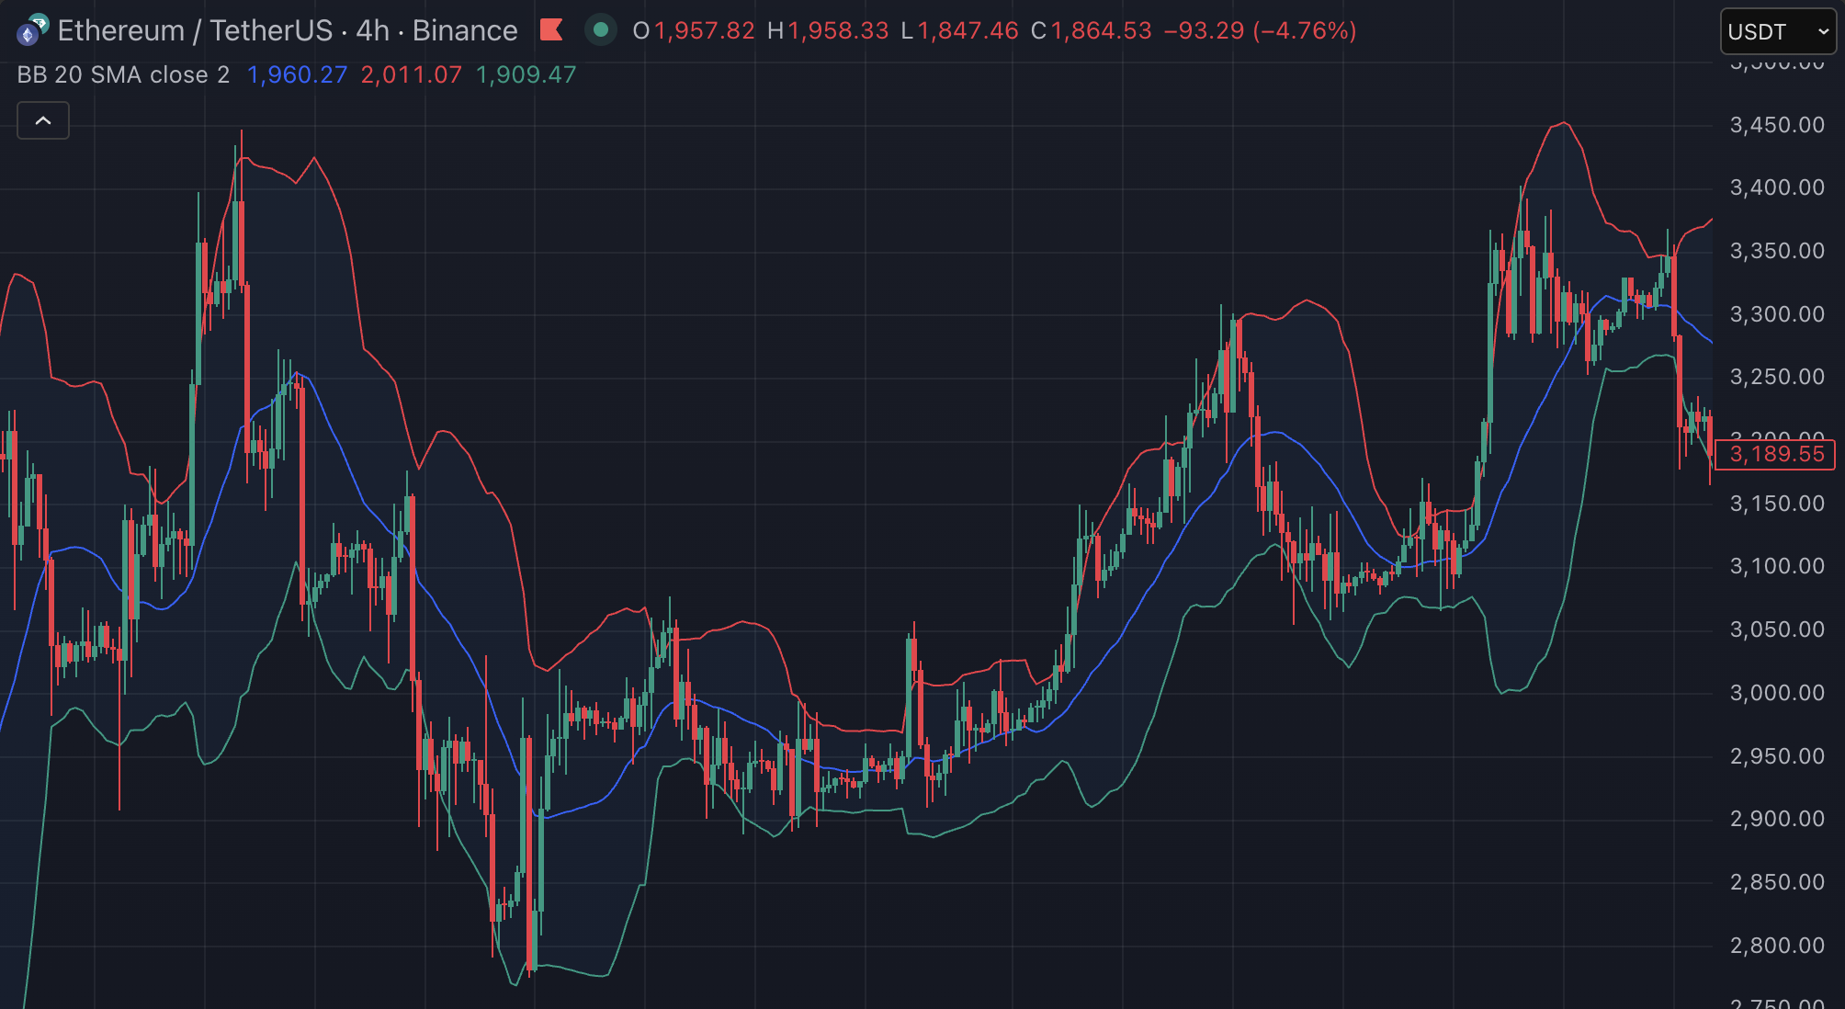Click the close price value 1,864.53
This screenshot has height=1009, width=1845.
point(1101,30)
